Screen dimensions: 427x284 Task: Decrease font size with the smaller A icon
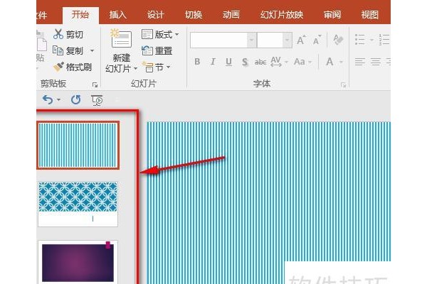coord(317,40)
